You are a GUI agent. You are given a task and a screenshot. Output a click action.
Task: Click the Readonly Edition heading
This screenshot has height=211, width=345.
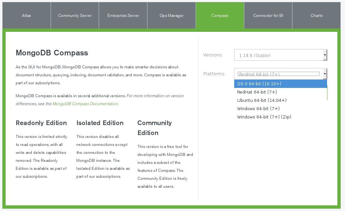[x=41, y=123]
